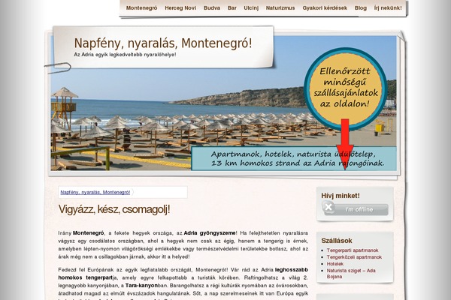Open Naturista sziget – Ada Bojana link

(351, 274)
